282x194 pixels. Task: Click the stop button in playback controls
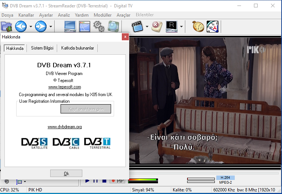click(104, 181)
